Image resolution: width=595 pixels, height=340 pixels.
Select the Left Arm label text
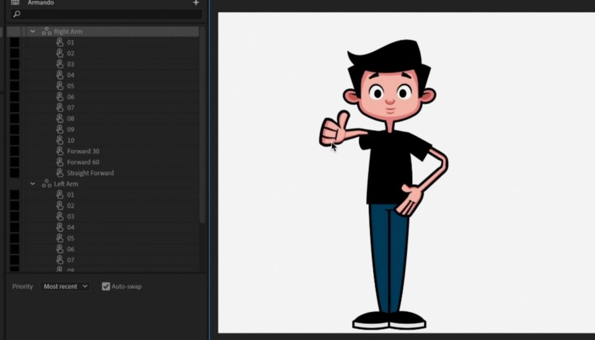66,184
